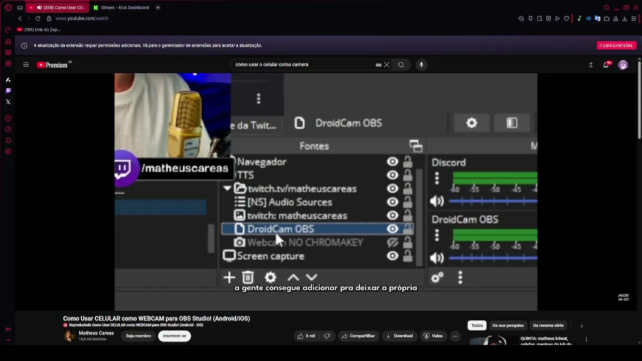Open the (165) Link do Zap bookmark
642x361 pixels.
39,30
